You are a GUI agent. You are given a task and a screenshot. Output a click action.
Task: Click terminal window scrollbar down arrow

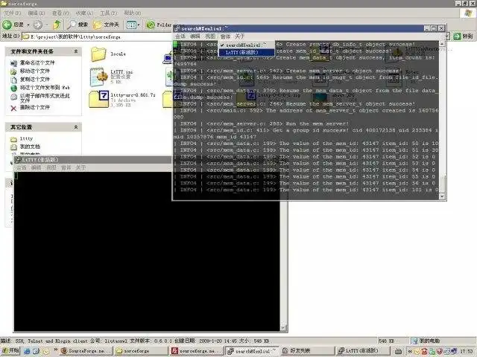click(442, 196)
